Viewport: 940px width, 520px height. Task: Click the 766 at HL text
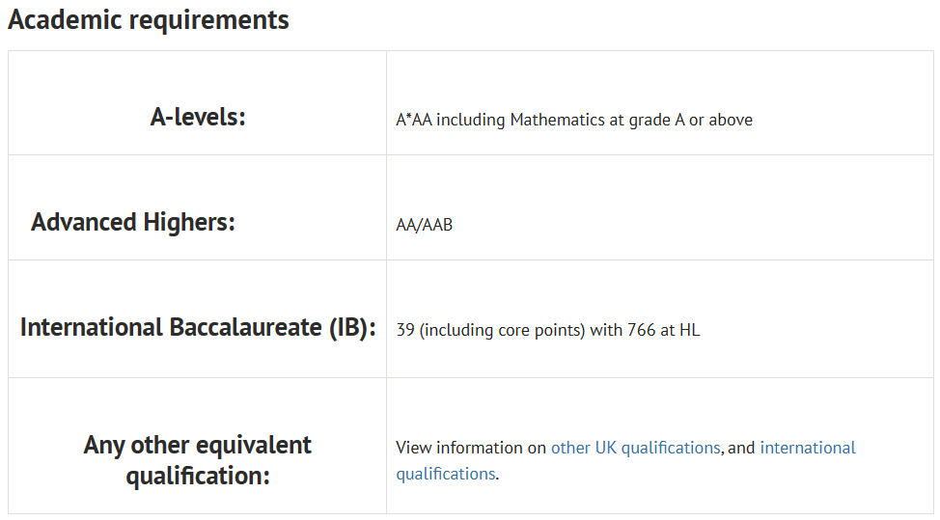click(664, 330)
